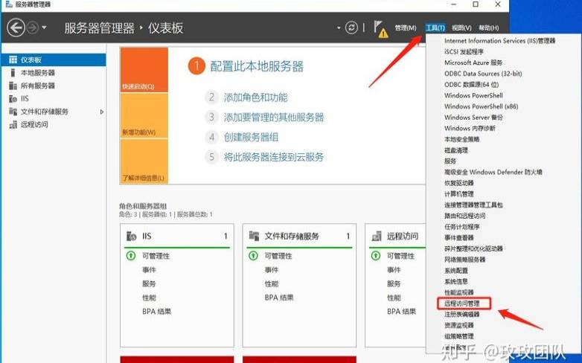582x363 pixels.
Task: Click 配置此本地服务器 link
Action: pyautogui.click(x=257, y=66)
